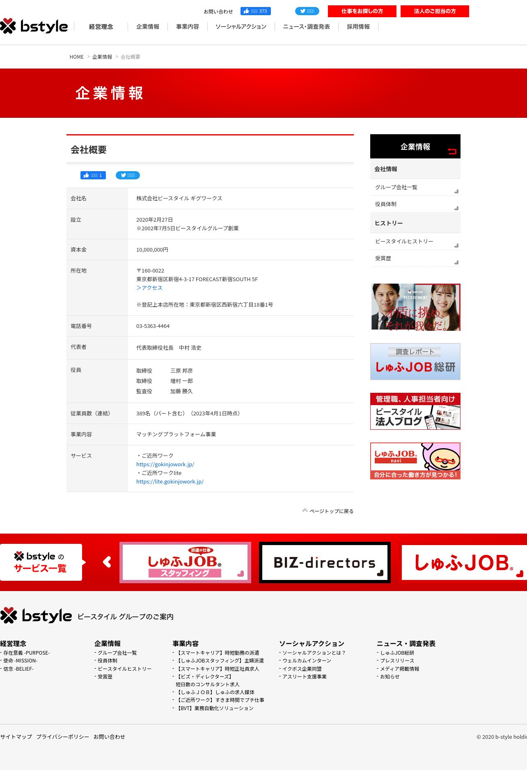Click footer link ソーシャルアクションとは？
This screenshot has height=770, width=527.
tap(314, 653)
